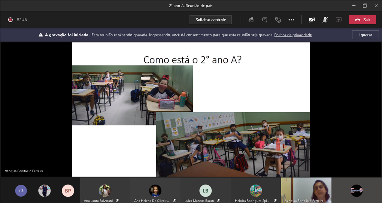The image size is (382, 203).
Task: Toggle the camera on
Action: [312, 20]
